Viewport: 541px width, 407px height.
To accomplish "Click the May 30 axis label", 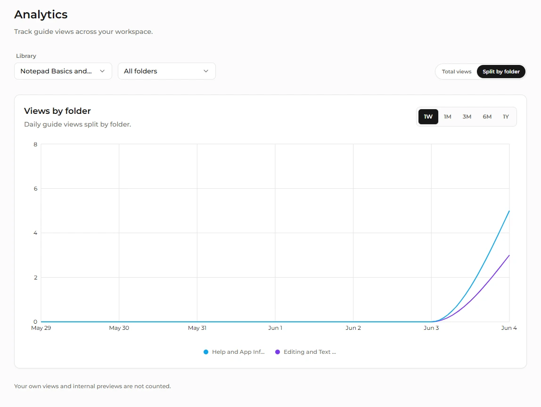I will 119,328.
